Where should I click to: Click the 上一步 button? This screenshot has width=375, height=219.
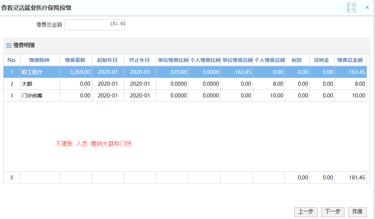pyautogui.click(x=306, y=212)
